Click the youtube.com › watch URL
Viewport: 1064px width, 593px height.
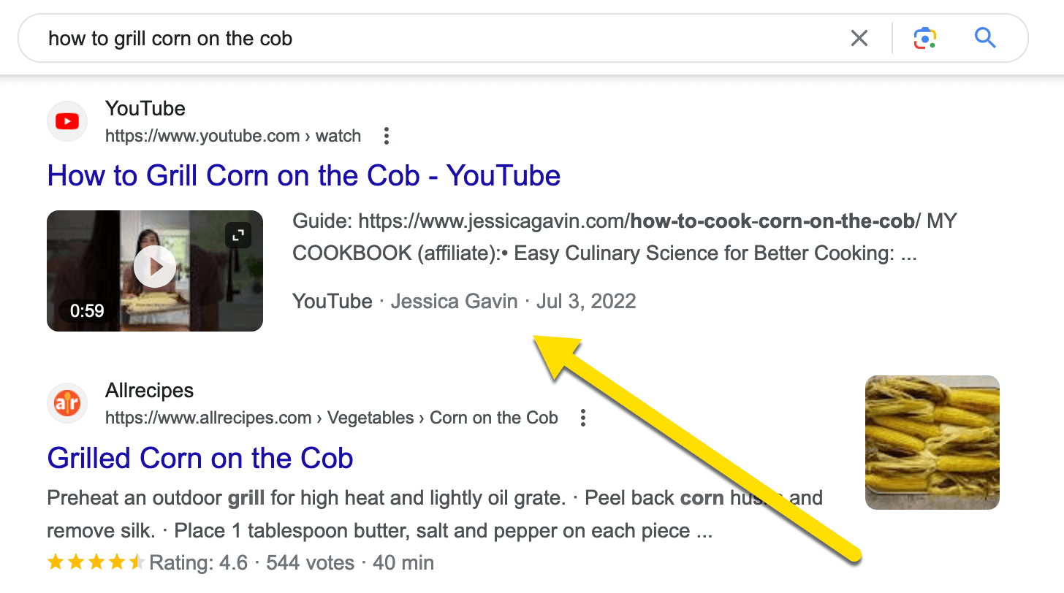point(233,136)
